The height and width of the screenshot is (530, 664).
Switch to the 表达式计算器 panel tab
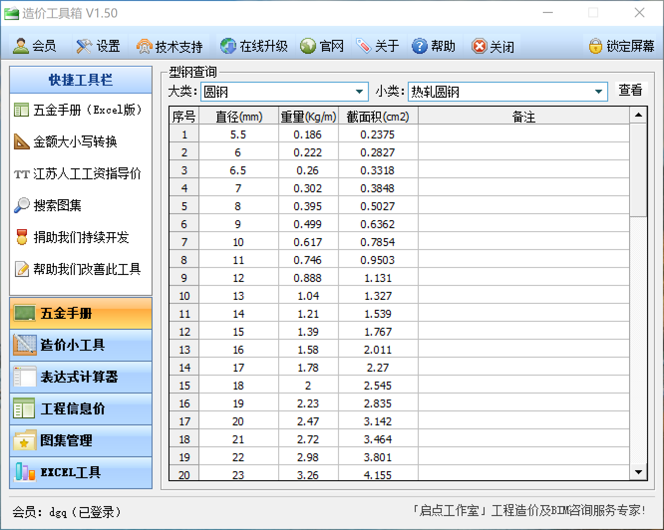click(81, 377)
